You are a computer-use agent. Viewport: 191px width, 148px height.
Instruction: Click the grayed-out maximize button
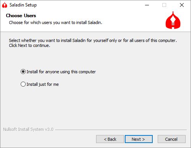164,5
